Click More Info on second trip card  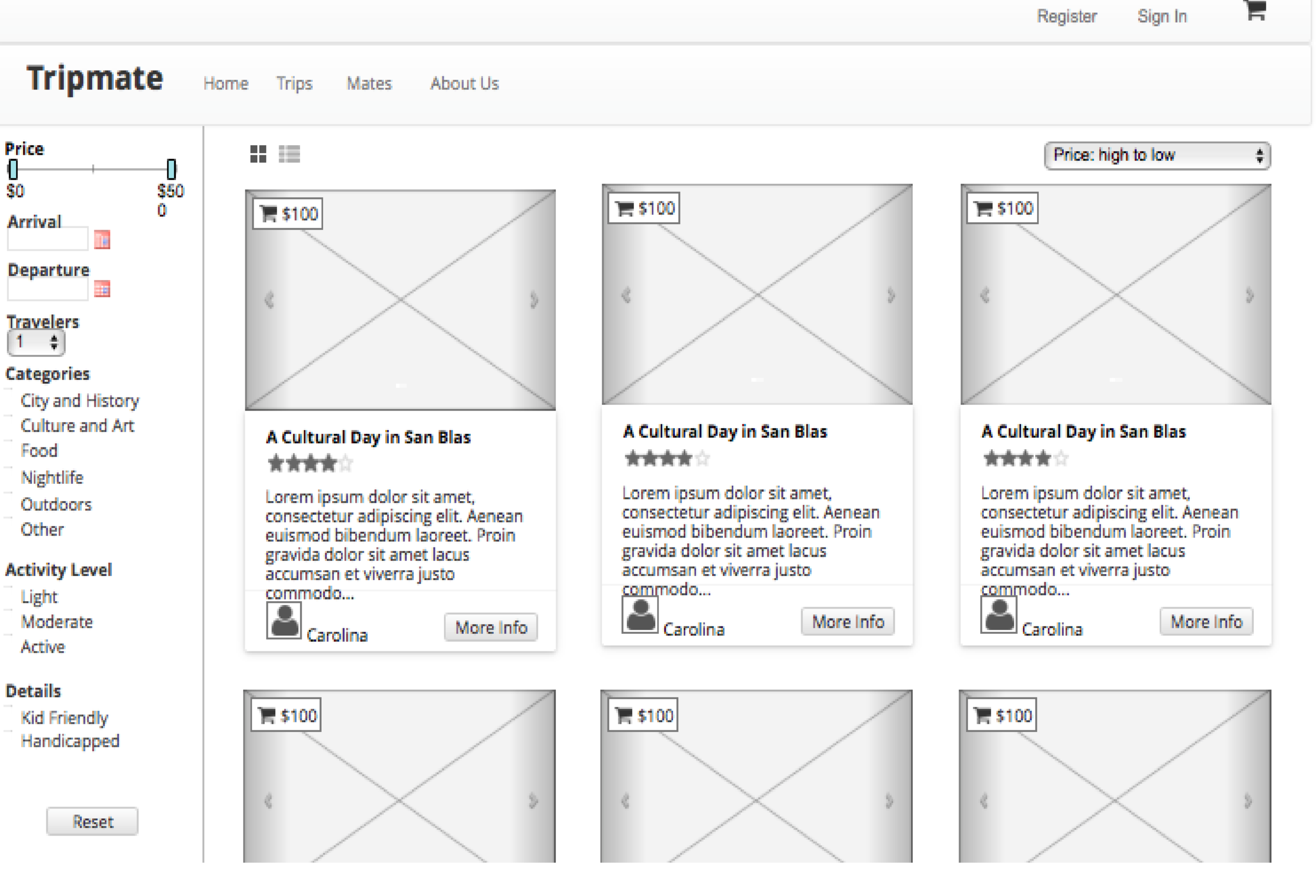(x=848, y=622)
